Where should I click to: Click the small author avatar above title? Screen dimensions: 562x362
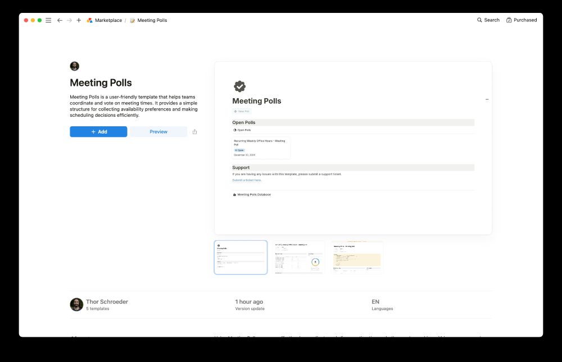pos(75,66)
